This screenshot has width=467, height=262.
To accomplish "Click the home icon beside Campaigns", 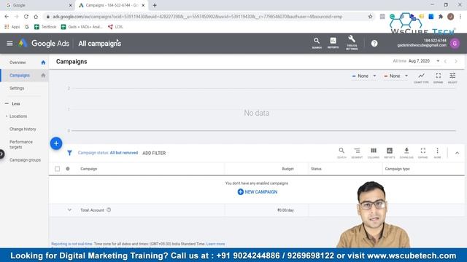I will (x=43, y=75).
